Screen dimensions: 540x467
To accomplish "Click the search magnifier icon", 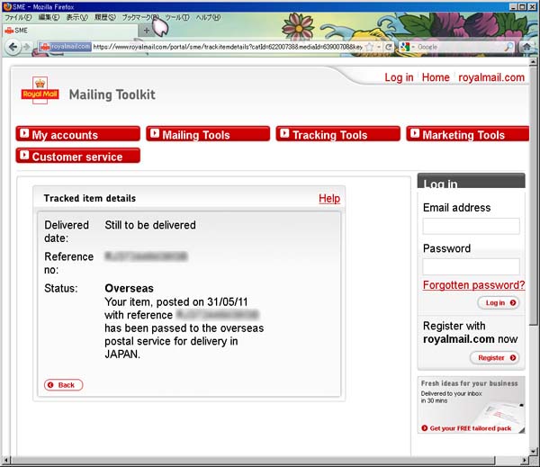I will tap(508, 47).
